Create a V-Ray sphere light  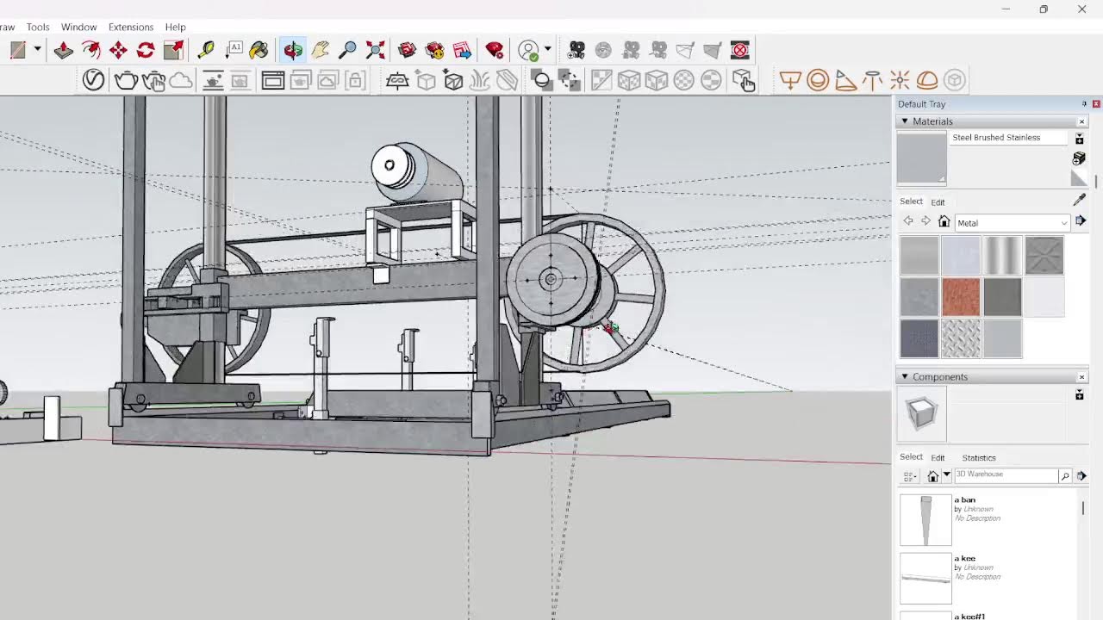(x=818, y=80)
